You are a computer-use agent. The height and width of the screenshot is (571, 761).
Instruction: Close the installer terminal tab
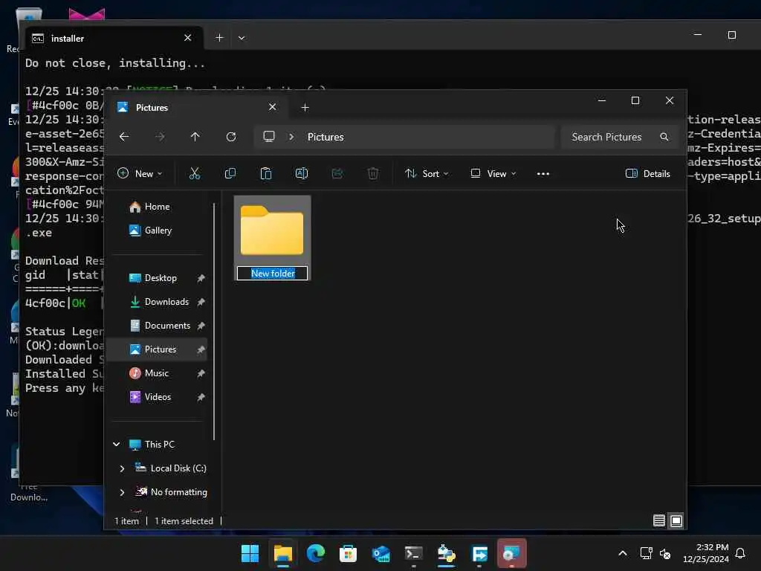pos(188,38)
